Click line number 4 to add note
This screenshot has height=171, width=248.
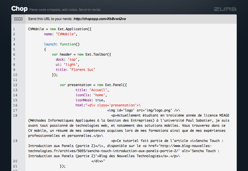[14, 44]
